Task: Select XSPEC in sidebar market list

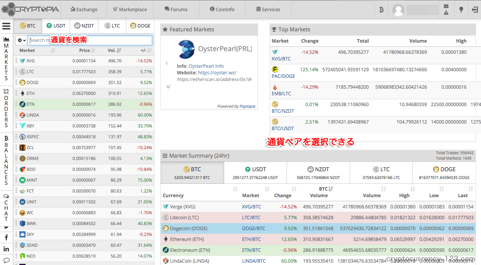Action: coord(84,137)
